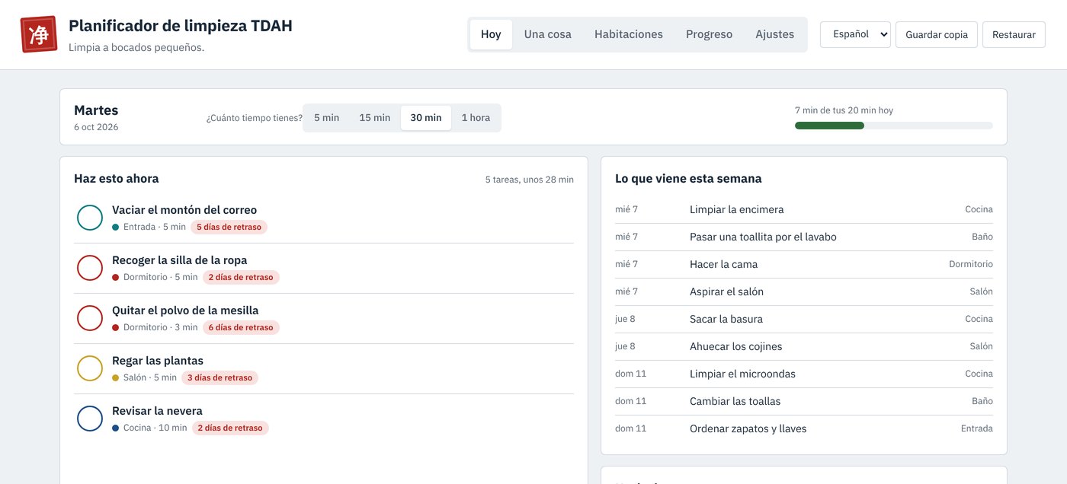Tick the Regar las plantas circle
The image size is (1067, 484).
tap(90, 368)
